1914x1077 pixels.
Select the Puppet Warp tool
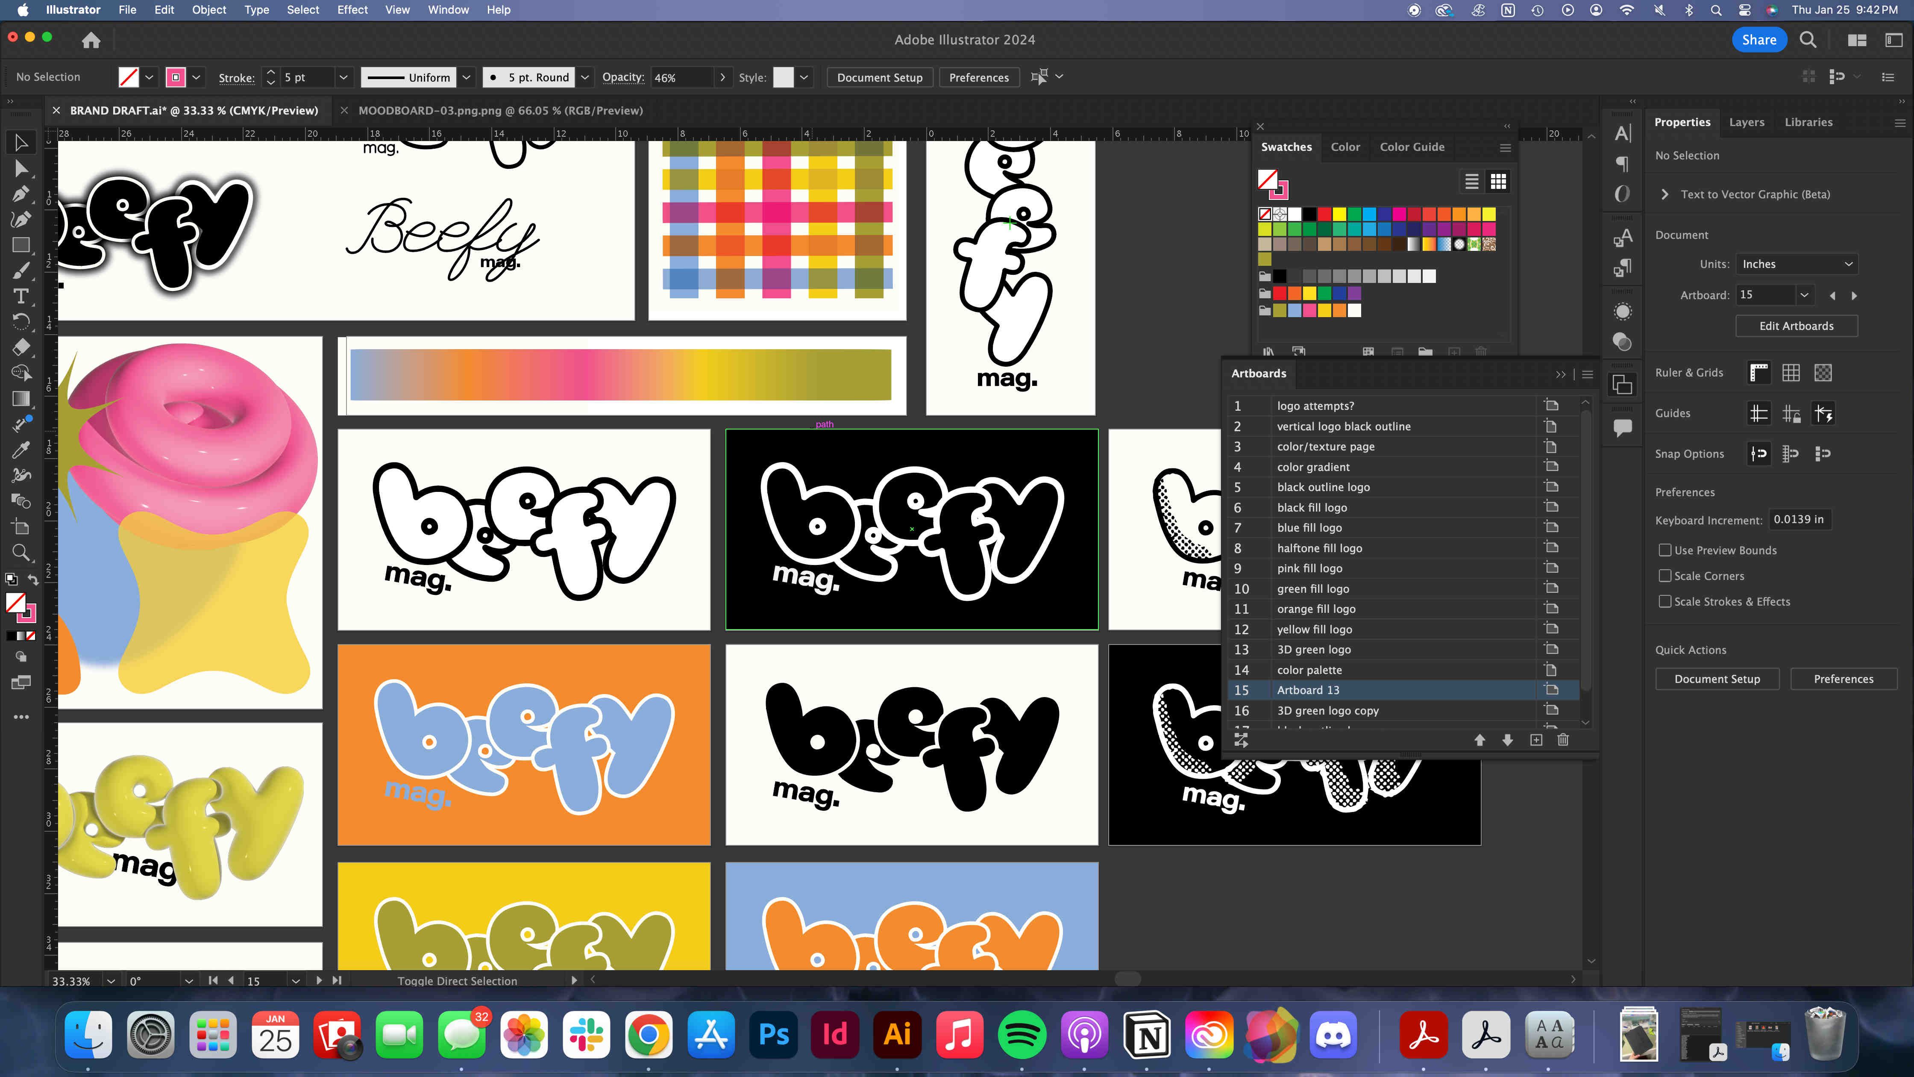[x=21, y=475]
